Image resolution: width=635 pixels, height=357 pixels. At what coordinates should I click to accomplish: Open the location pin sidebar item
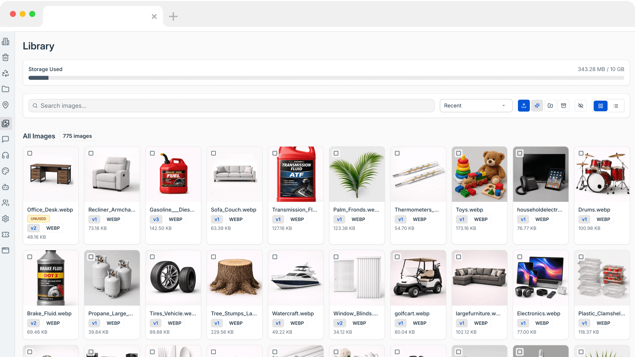(6, 105)
